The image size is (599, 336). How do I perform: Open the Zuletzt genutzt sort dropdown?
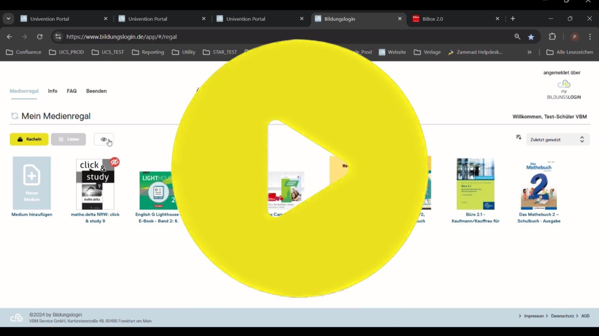point(557,139)
